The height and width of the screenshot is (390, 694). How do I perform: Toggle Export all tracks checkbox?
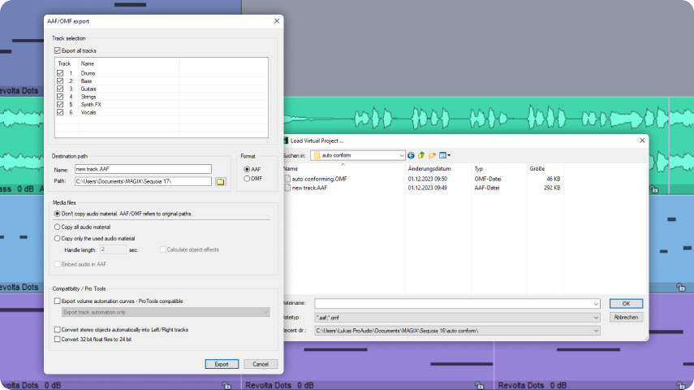57,50
